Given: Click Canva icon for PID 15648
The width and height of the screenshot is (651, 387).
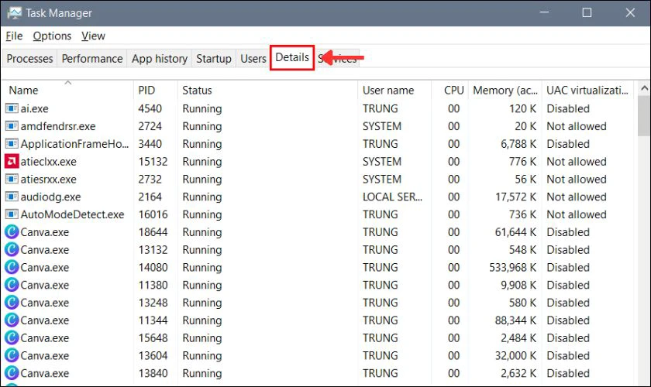Looking at the screenshot, I should tap(12, 337).
